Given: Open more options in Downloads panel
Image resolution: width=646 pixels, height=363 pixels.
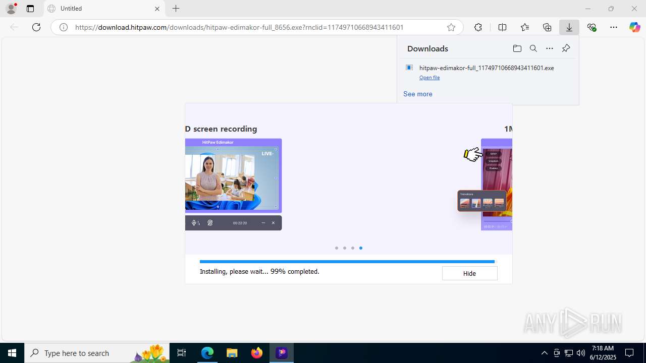Looking at the screenshot, I should coord(550,48).
